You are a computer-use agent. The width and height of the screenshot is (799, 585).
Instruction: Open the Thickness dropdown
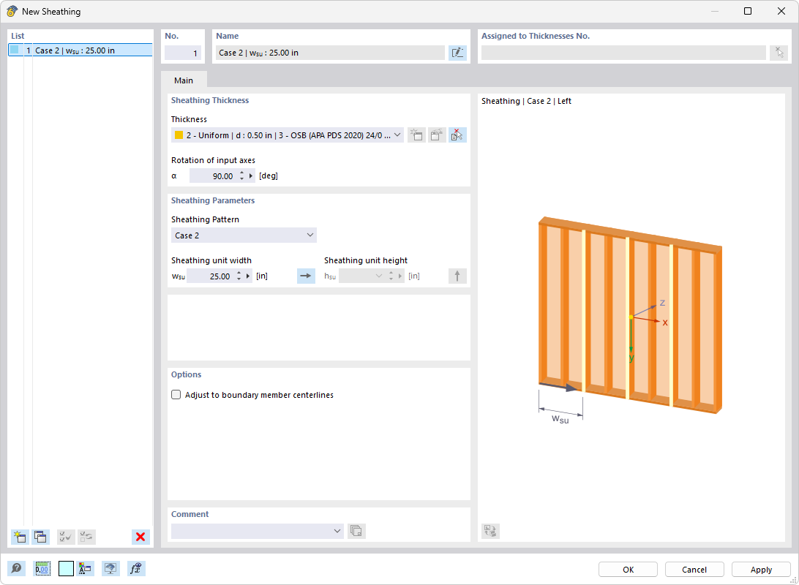click(397, 135)
